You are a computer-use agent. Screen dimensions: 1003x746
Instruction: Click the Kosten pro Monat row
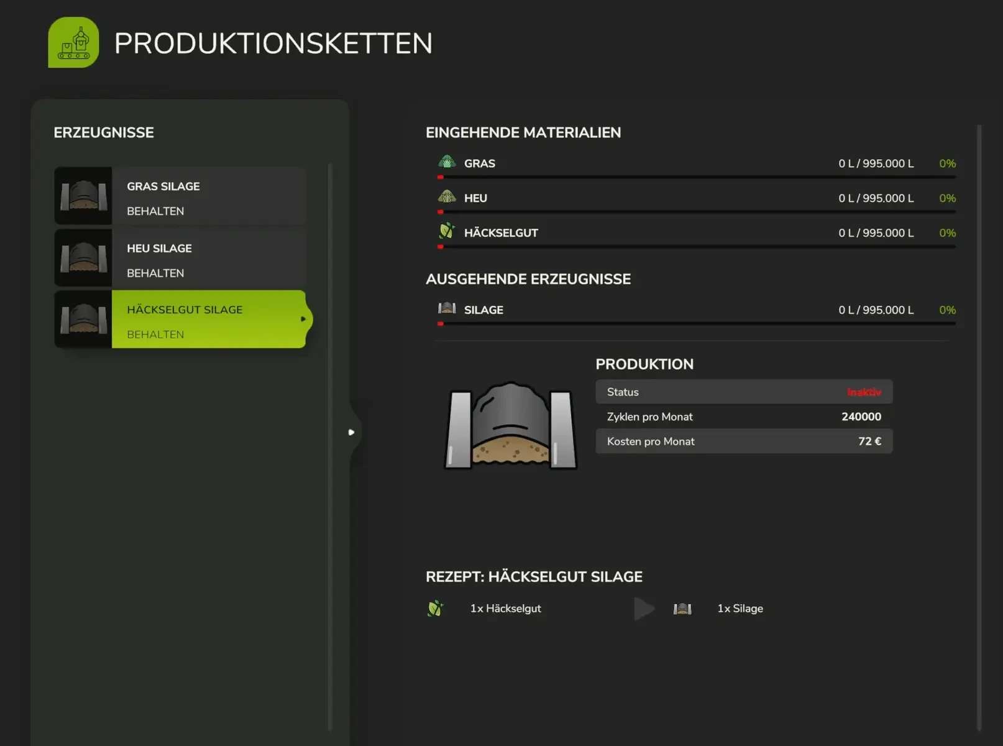pyautogui.click(x=743, y=441)
